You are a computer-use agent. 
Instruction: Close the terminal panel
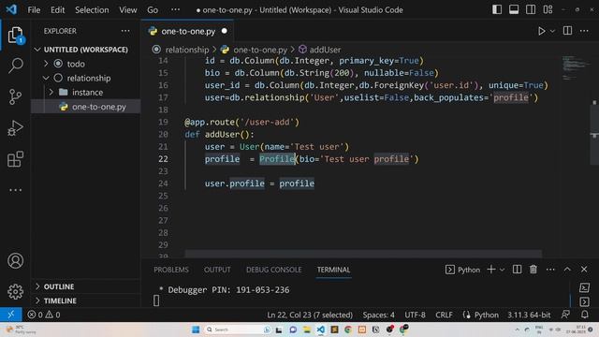[584, 270]
